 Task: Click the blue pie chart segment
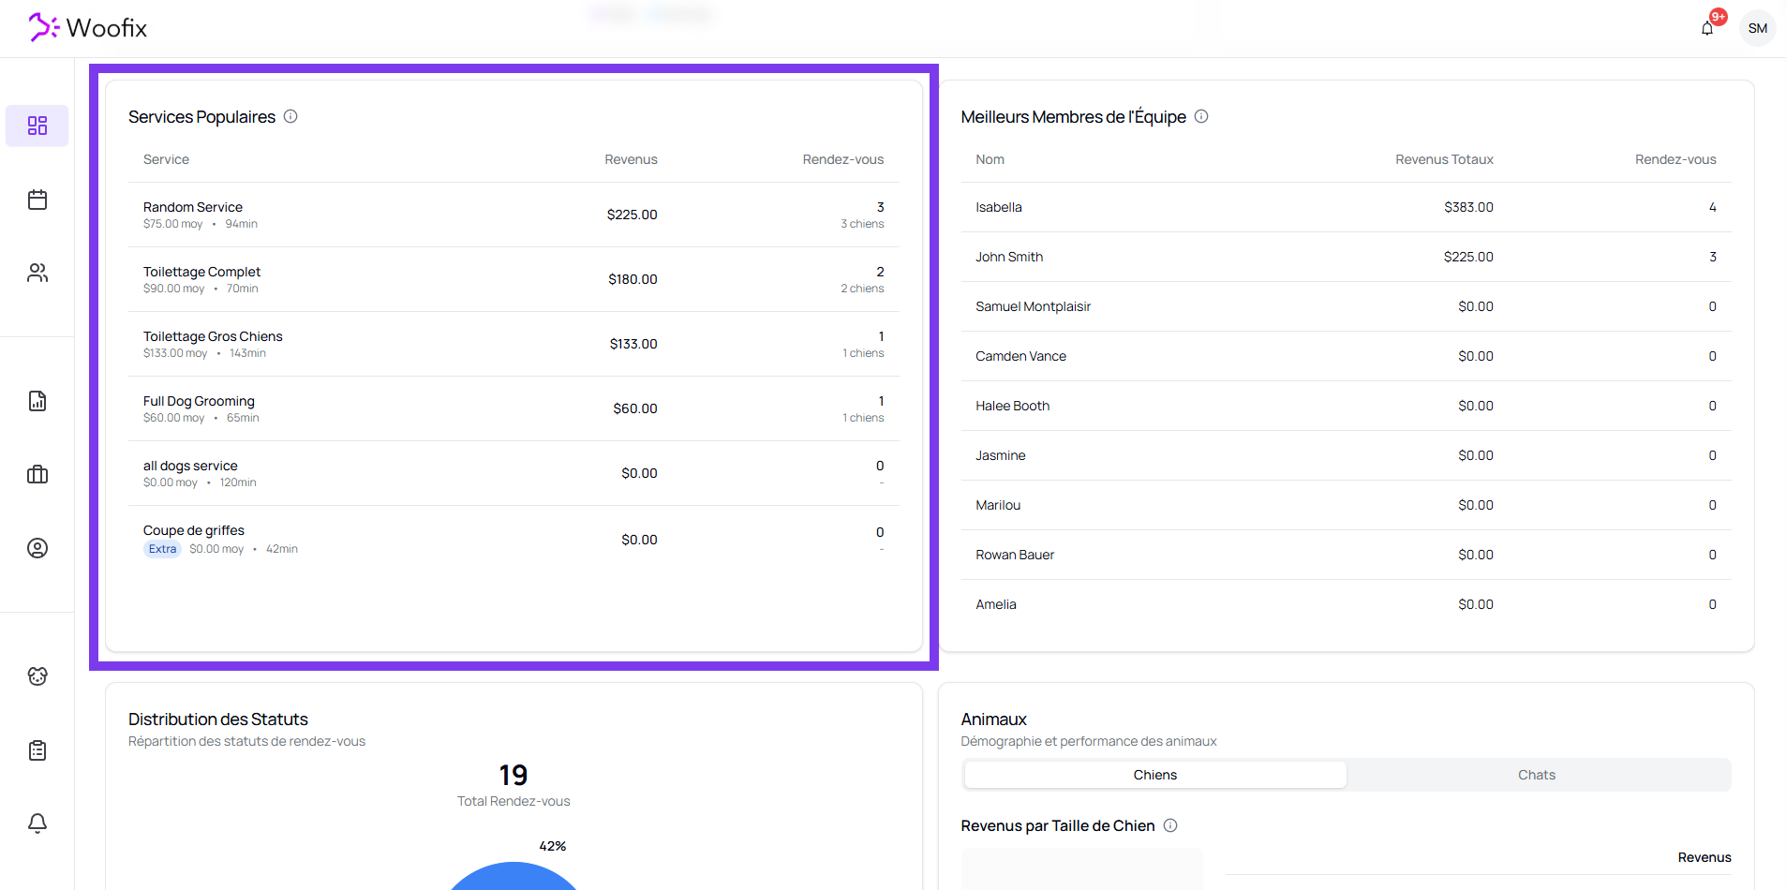513,879
